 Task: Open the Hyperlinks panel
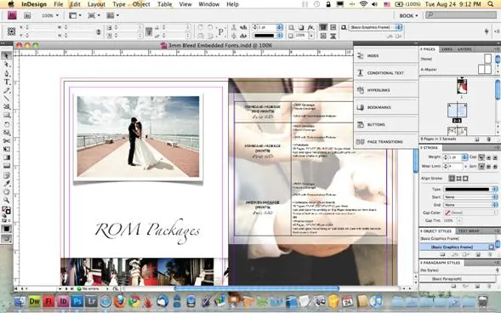[385, 90]
